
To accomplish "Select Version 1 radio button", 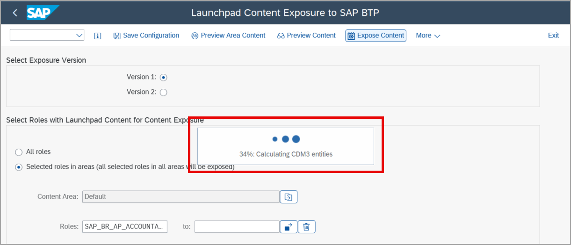I will click(x=164, y=77).
